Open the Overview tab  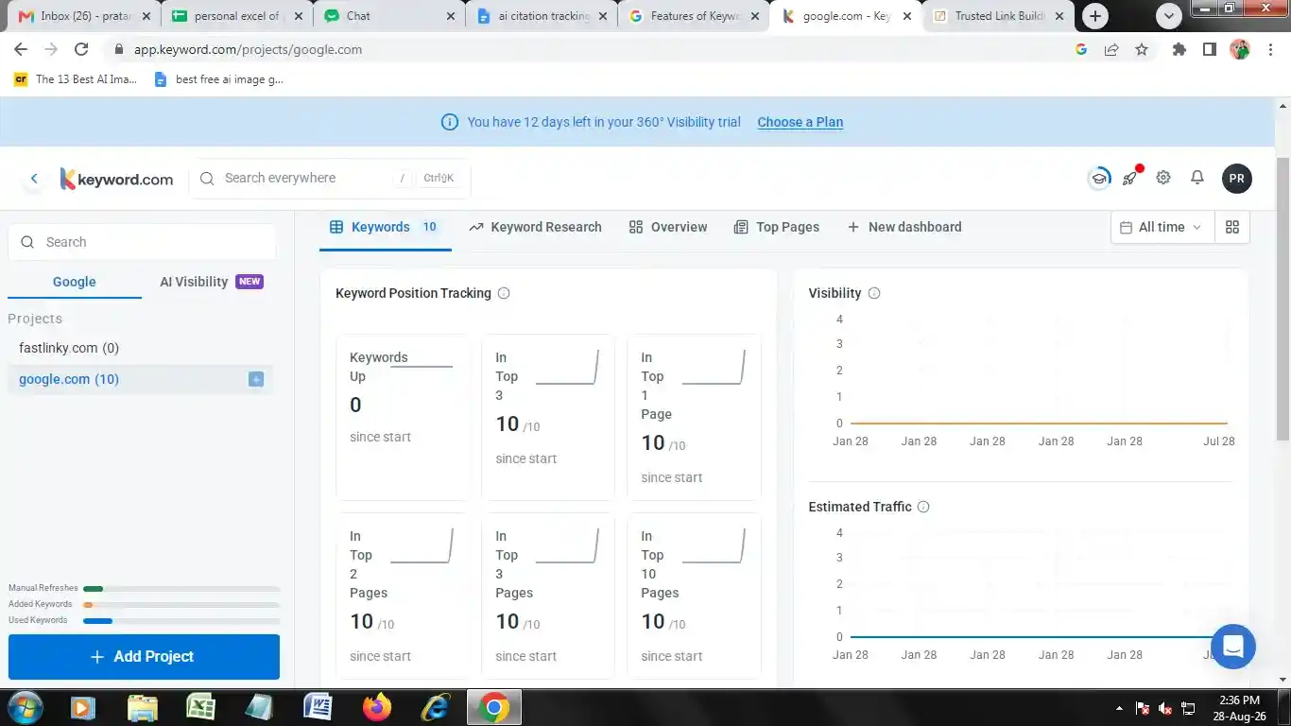[668, 227]
